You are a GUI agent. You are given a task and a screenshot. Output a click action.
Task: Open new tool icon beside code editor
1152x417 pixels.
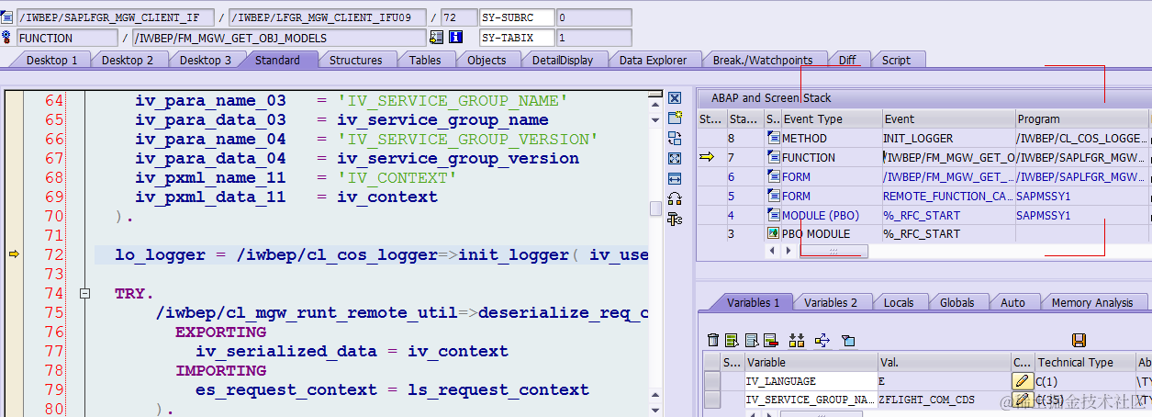click(675, 118)
